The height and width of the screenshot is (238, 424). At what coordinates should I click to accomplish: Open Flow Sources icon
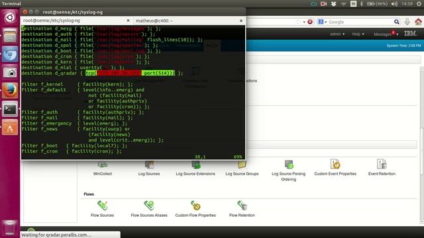coord(103,206)
